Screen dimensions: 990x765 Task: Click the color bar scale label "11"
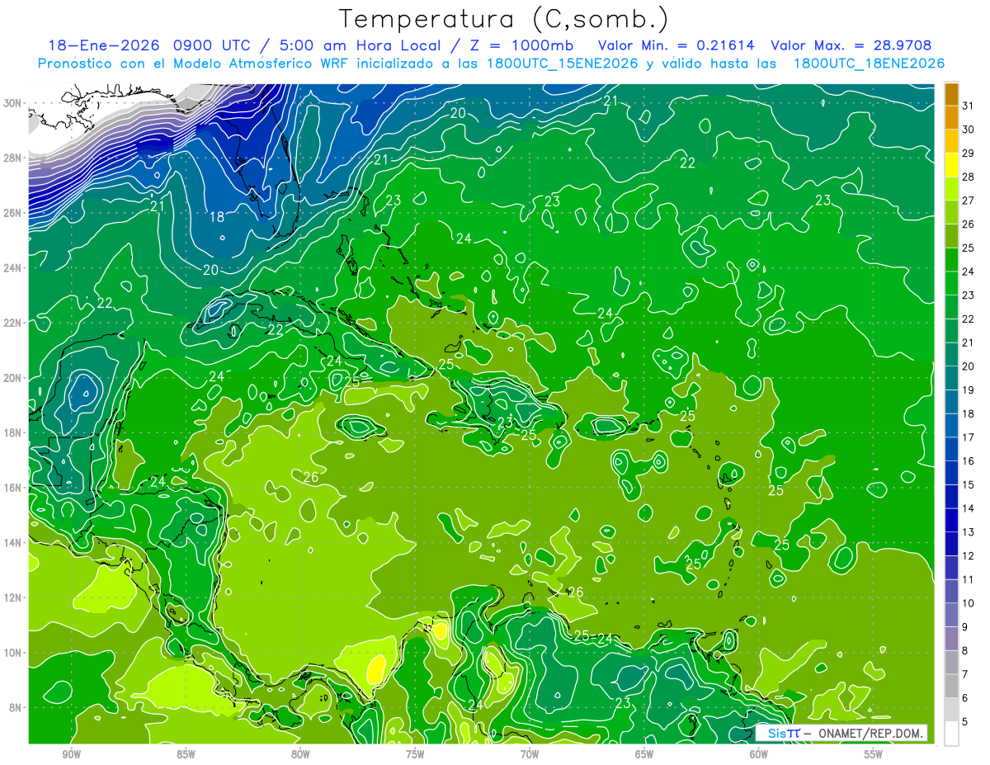click(969, 579)
